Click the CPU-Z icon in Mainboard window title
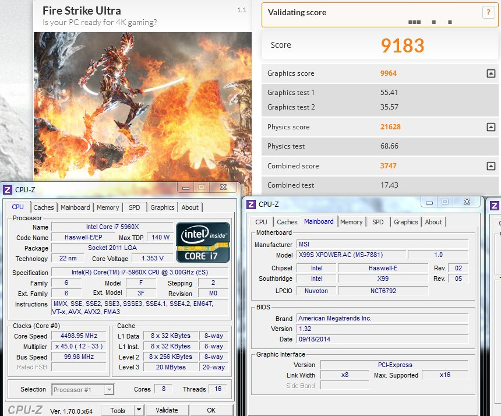 tap(251, 204)
